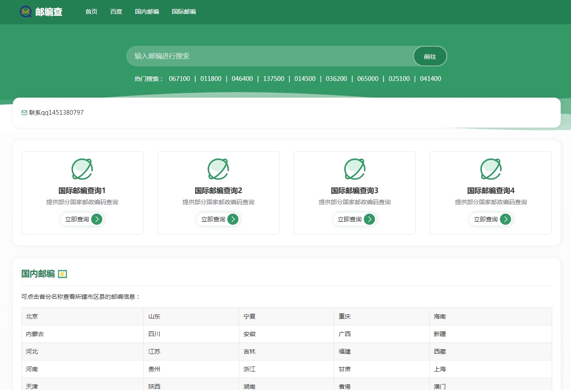
Task: Click the envelope icon beside 联系qq
Action: [24, 113]
